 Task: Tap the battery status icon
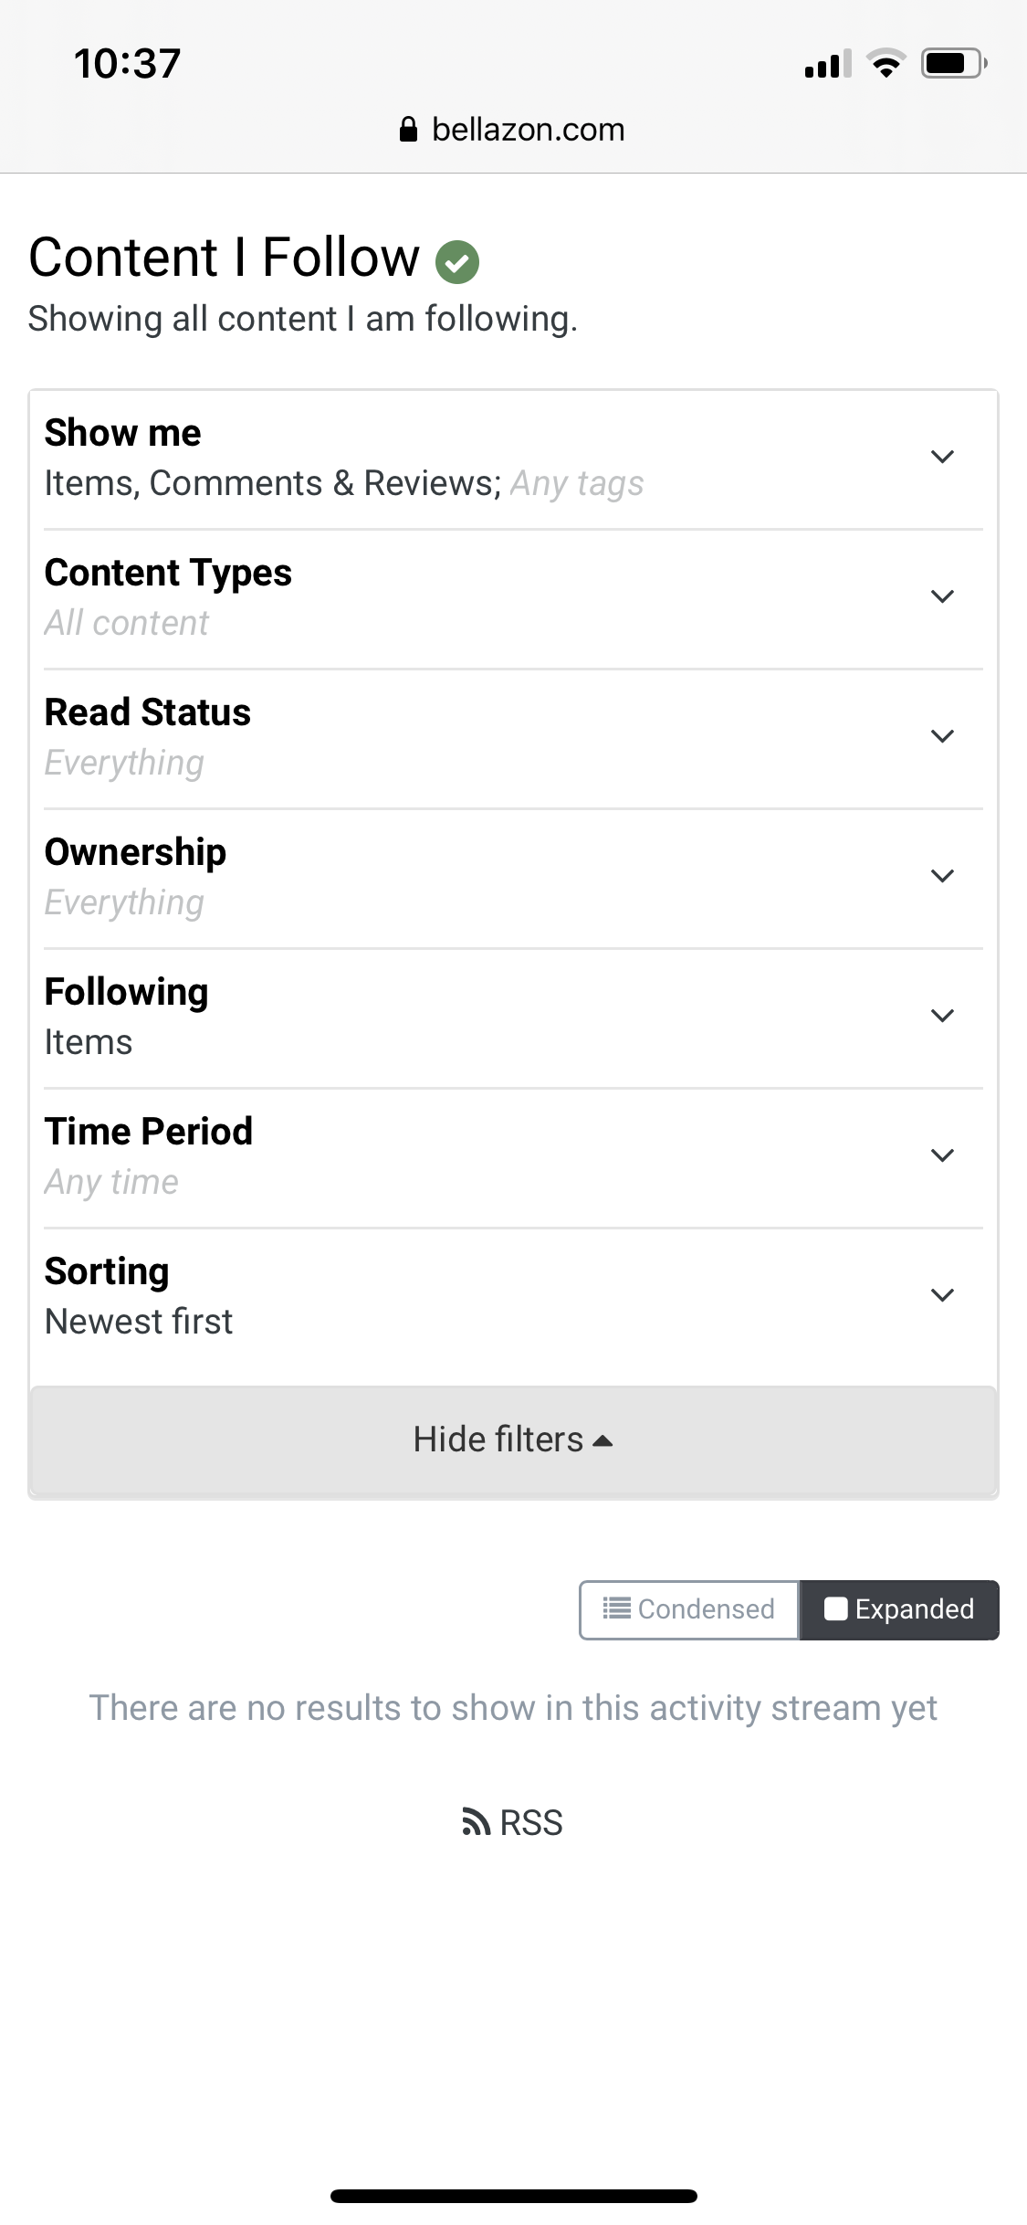click(x=952, y=63)
